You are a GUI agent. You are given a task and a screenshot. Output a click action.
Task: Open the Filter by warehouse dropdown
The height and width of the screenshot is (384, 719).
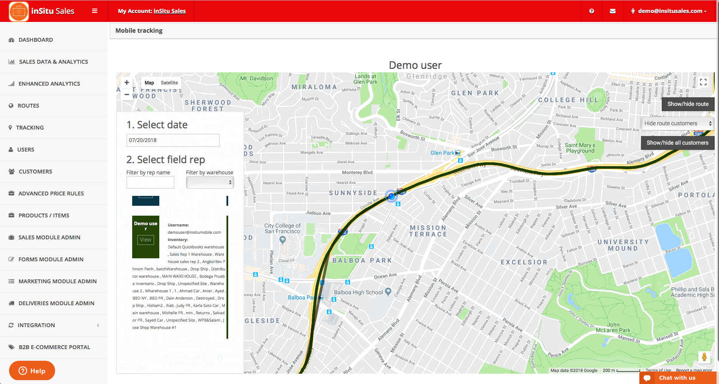210,183
